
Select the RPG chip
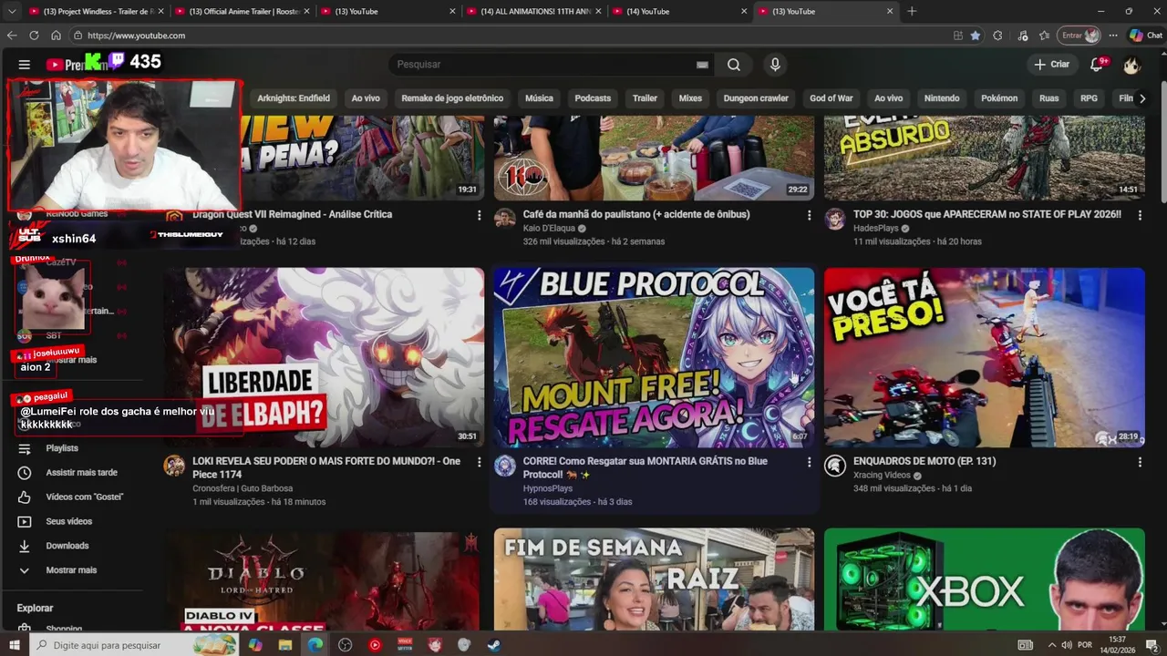pos(1089,98)
